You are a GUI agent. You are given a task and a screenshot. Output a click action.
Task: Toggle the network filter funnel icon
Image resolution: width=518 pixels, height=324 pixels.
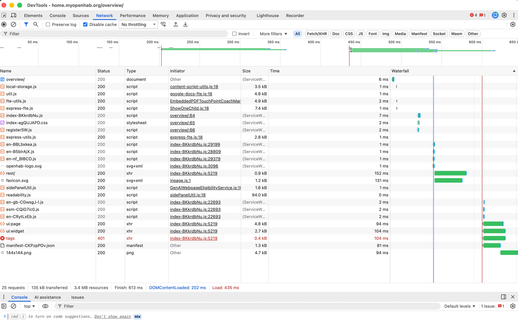(x=26, y=25)
